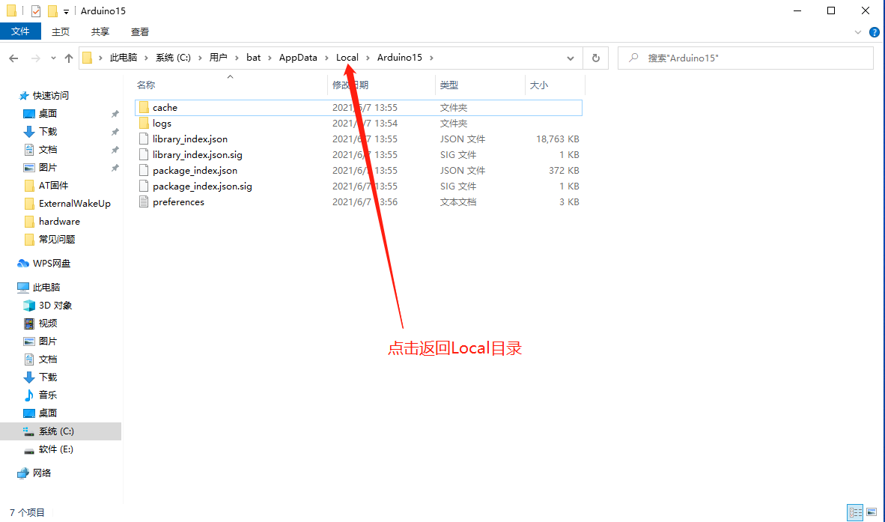The image size is (885, 522).
Task: Open 快速访问 in the navigation pane
Action: 44,95
